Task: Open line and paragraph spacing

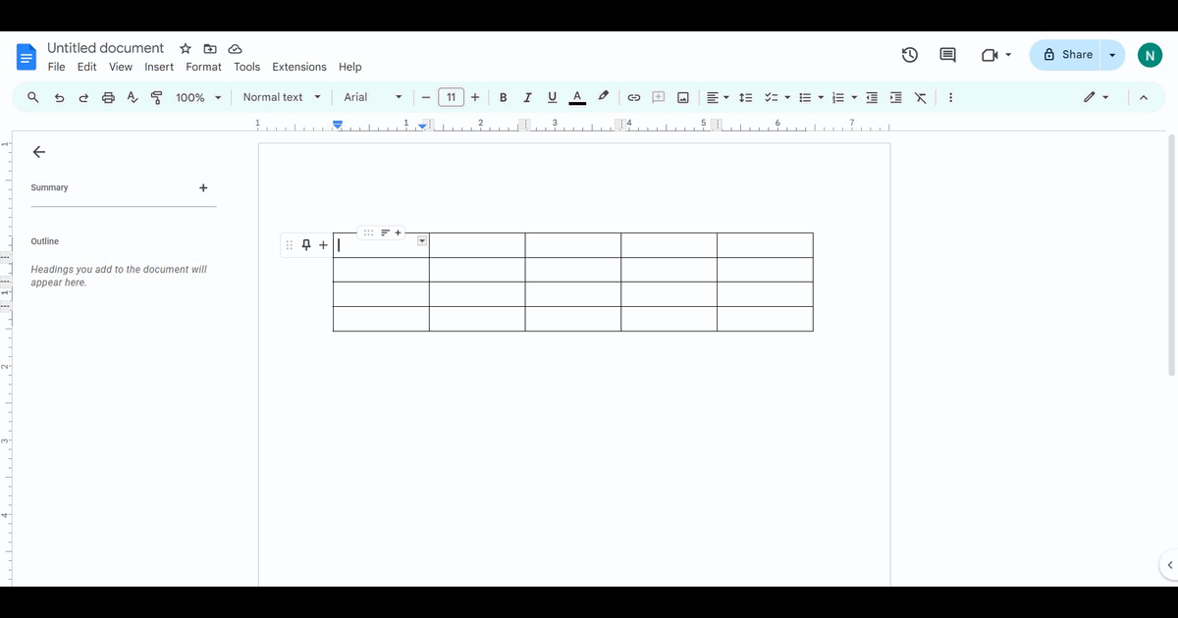Action: [x=745, y=97]
